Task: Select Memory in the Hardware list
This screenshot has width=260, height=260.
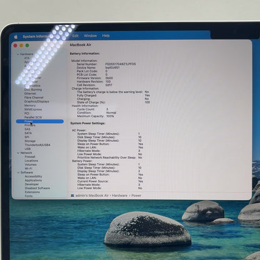Action: [x=30, y=106]
